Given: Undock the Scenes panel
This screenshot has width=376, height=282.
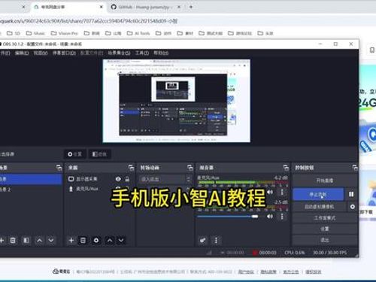Looking at the screenshot, I should (x=59, y=168).
